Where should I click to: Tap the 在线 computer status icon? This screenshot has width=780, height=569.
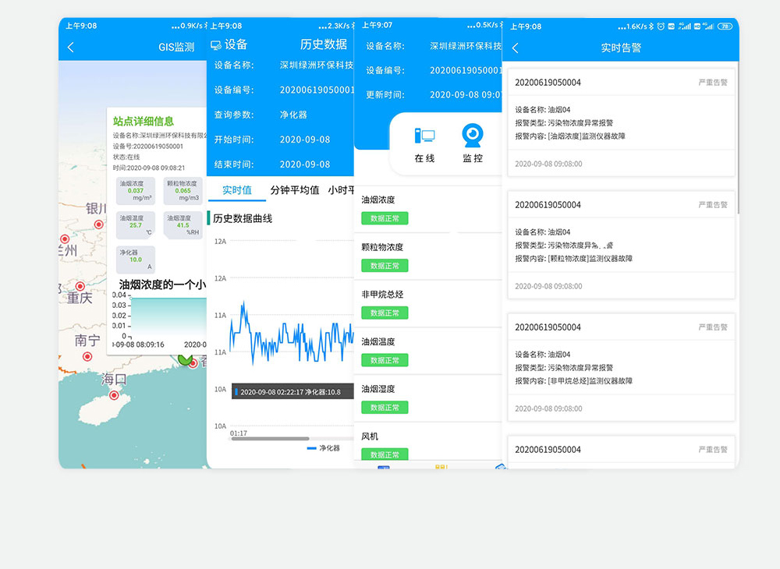click(424, 136)
